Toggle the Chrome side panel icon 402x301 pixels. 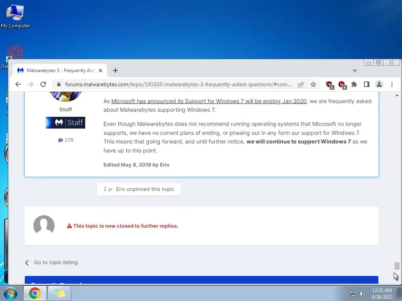[x=367, y=84]
